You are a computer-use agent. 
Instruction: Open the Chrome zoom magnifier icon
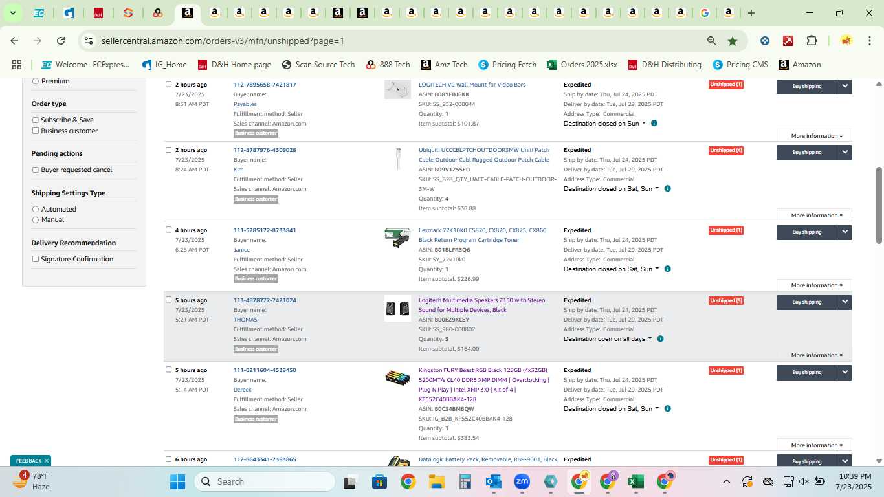(712, 41)
